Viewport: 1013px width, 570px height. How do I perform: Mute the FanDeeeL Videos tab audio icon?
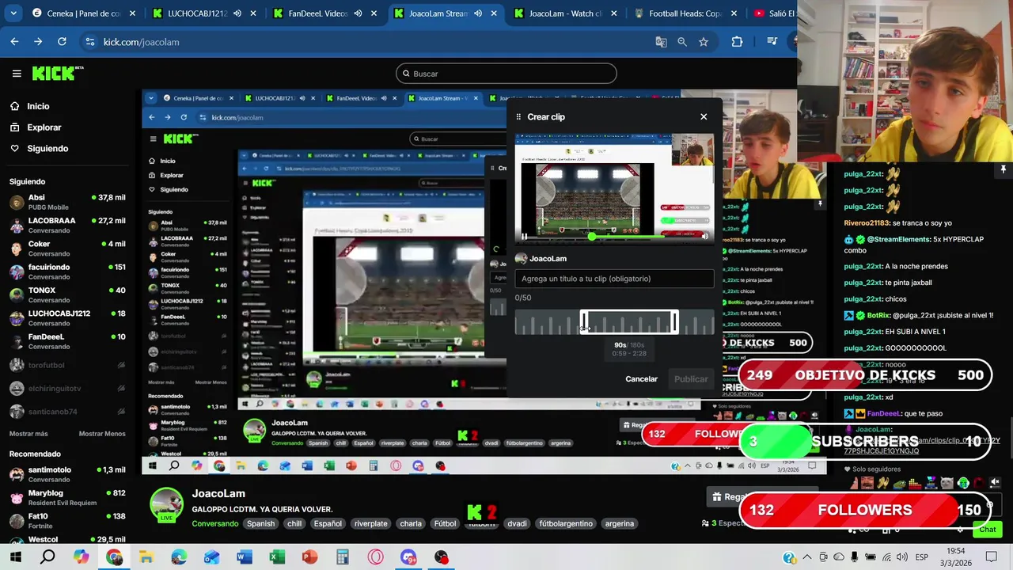(359, 13)
